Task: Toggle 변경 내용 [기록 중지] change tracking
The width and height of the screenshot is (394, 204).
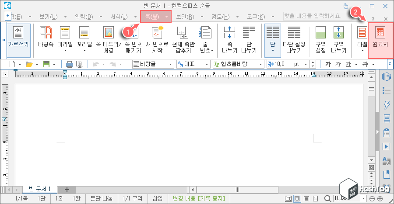Action: [199, 198]
